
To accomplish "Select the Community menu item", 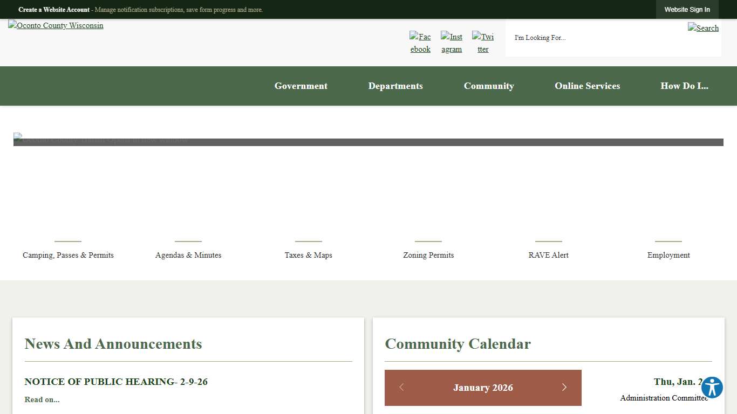I will click(x=489, y=86).
